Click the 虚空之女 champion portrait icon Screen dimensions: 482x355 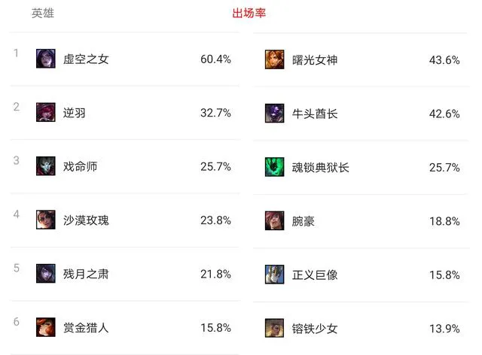coord(45,59)
